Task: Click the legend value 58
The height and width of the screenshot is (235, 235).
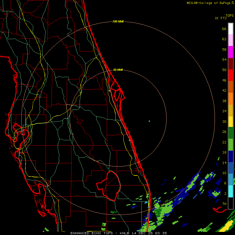Action: click(x=224, y=49)
